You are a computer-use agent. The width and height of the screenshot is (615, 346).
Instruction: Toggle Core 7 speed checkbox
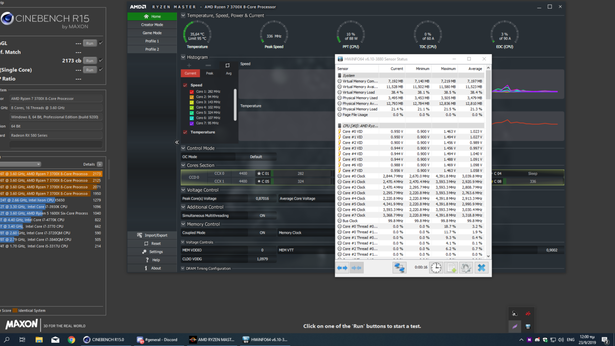pos(192,123)
